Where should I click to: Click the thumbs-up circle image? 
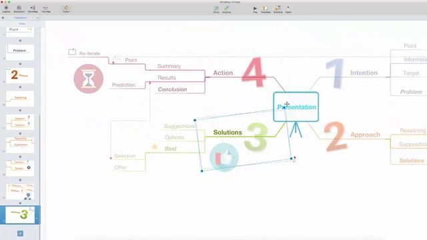pyautogui.click(x=224, y=157)
